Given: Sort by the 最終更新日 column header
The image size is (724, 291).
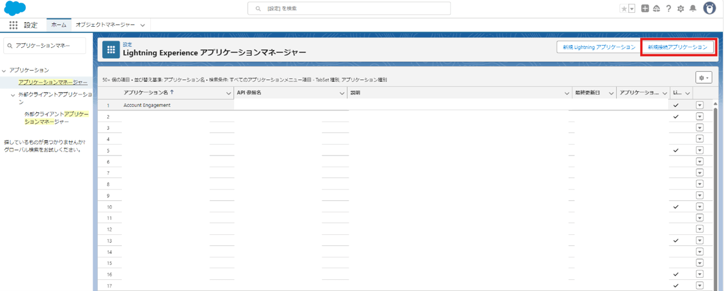Looking at the screenshot, I should pos(587,93).
